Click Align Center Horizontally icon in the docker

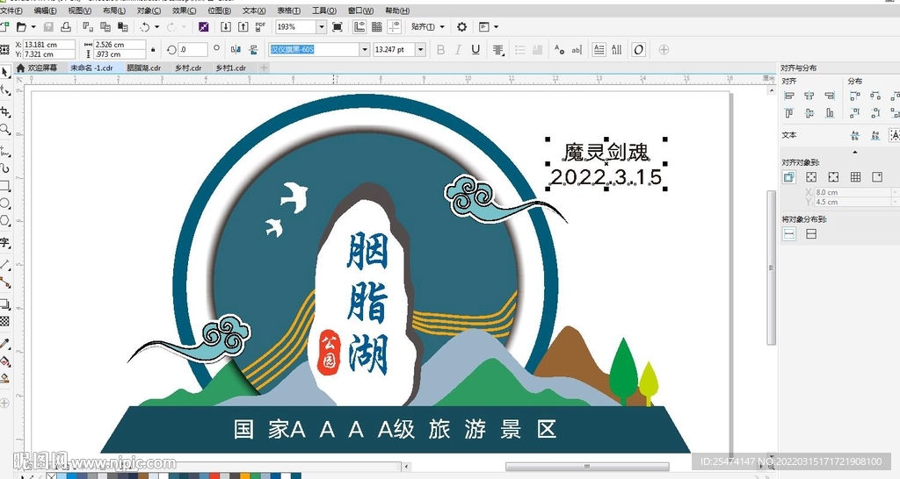[x=809, y=96]
